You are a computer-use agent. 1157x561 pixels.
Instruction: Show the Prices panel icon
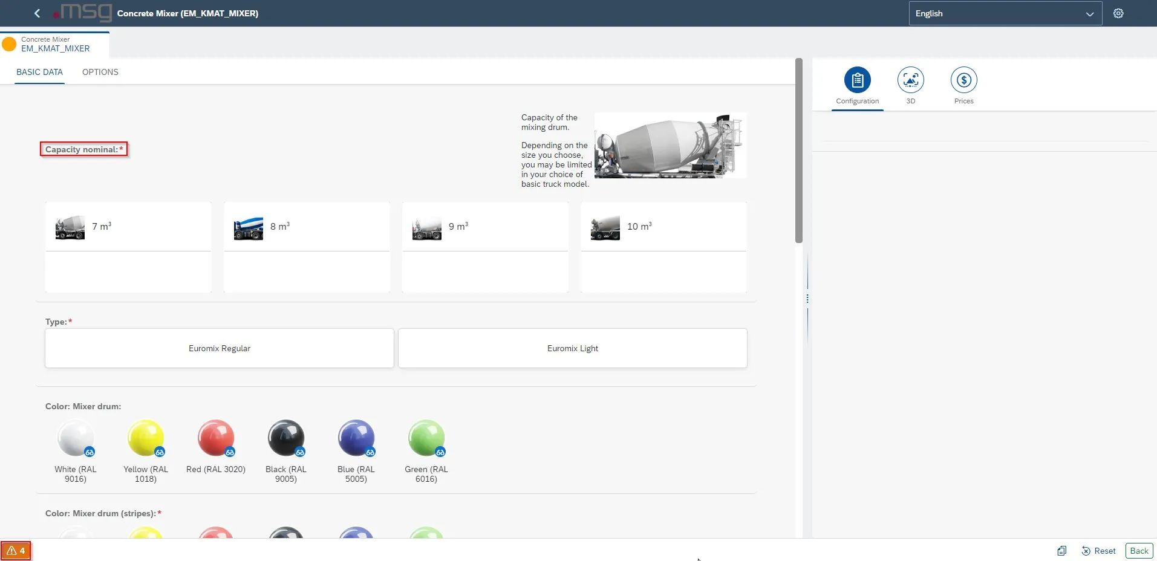point(963,80)
